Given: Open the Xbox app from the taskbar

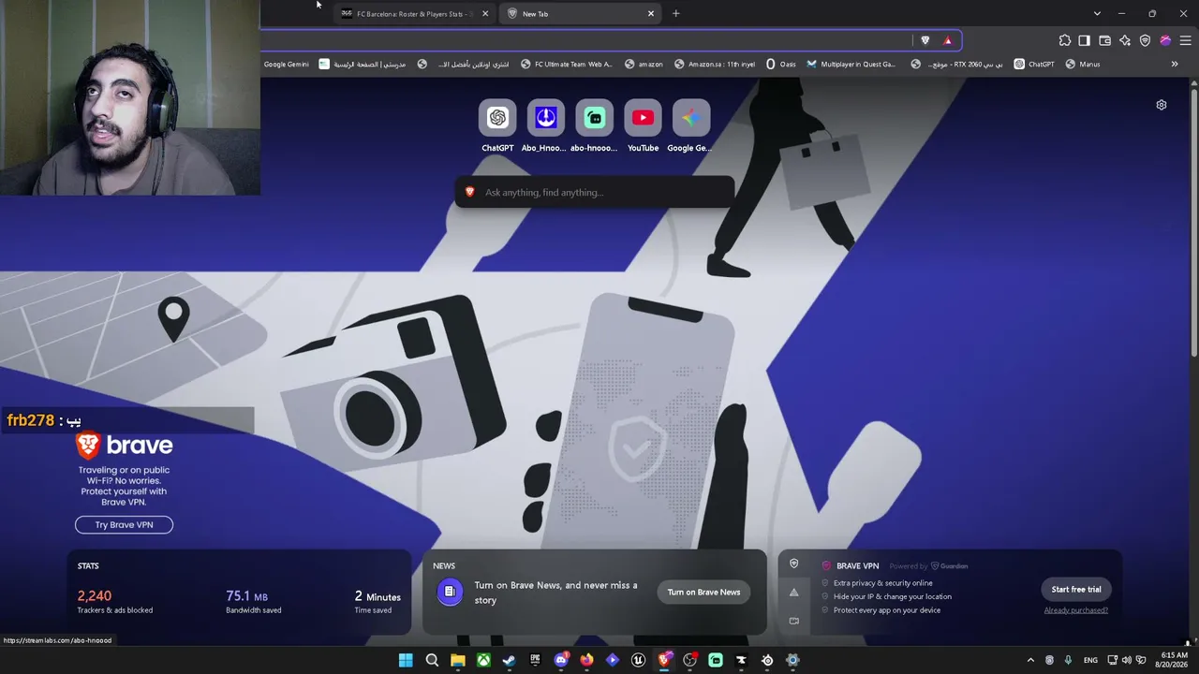Looking at the screenshot, I should 483,660.
